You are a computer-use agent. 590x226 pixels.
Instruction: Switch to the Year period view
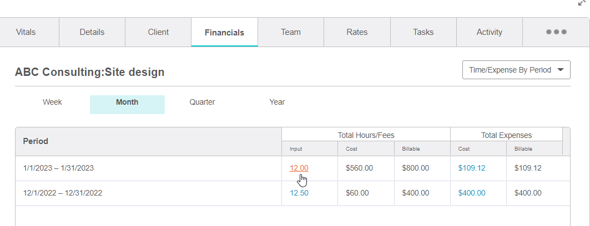click(277, 102)
